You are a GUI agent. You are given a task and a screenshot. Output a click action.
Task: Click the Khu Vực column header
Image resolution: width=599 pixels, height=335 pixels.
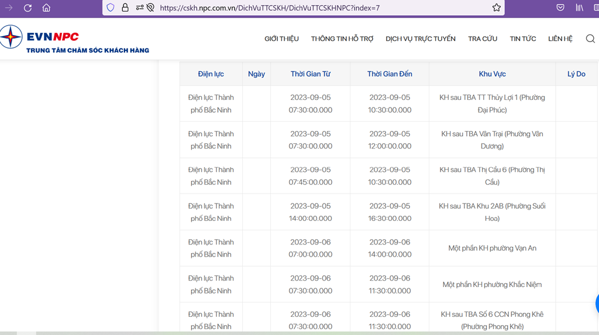click(x=492, y=74)
